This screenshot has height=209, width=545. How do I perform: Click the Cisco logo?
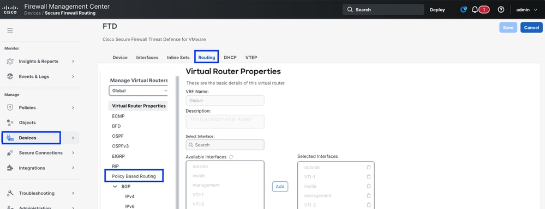tap(10, 9)
